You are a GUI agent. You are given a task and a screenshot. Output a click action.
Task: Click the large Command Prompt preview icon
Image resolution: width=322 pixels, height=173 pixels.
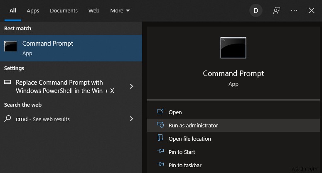pos(233,47)
